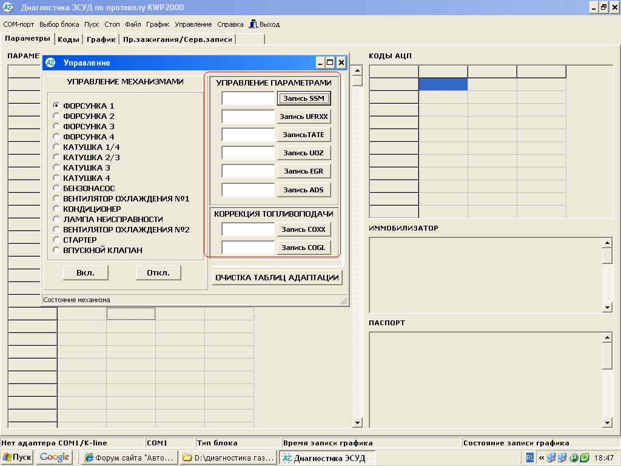The height and width of the screenshot is (466, 621).
Task: Choose the ВПУСКНОЙ КЛАПАН radio option
Action: point(56,250)
